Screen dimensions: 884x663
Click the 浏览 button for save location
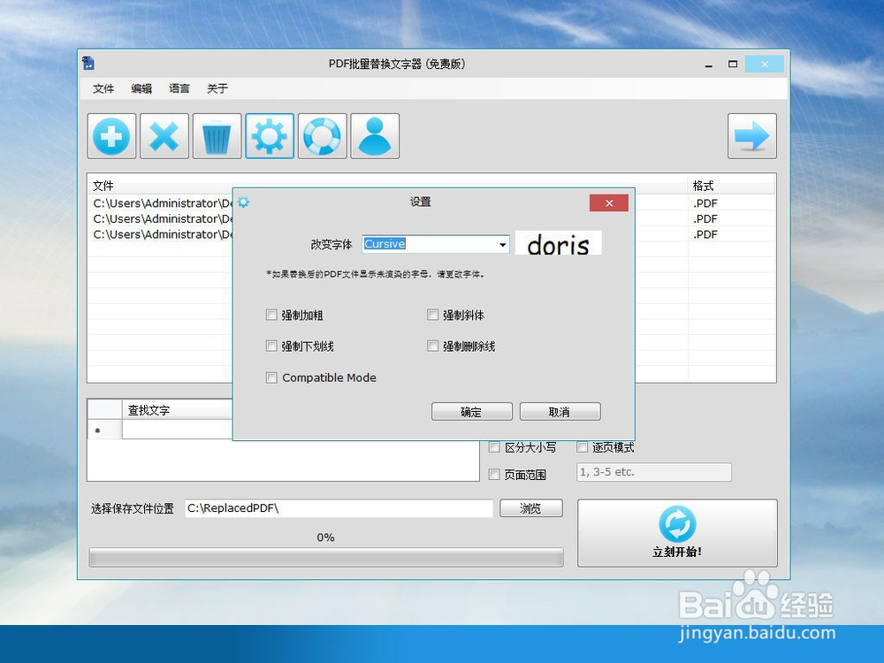coord(530,508)
